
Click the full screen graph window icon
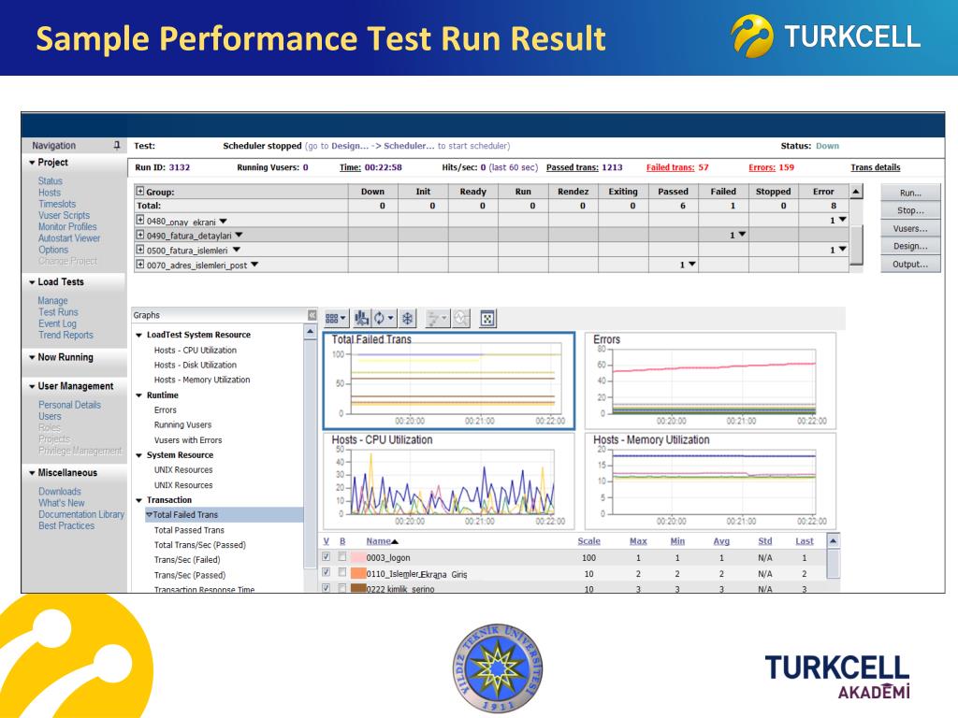pyautogui.click(x=487, y=319)
